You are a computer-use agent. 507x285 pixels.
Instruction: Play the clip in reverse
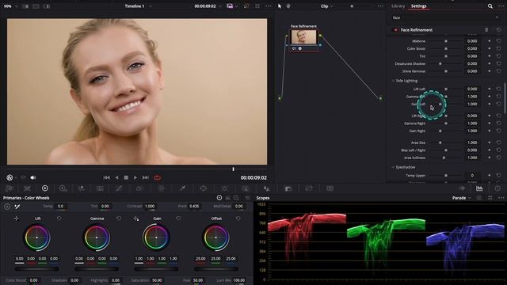tap(116, 177)
